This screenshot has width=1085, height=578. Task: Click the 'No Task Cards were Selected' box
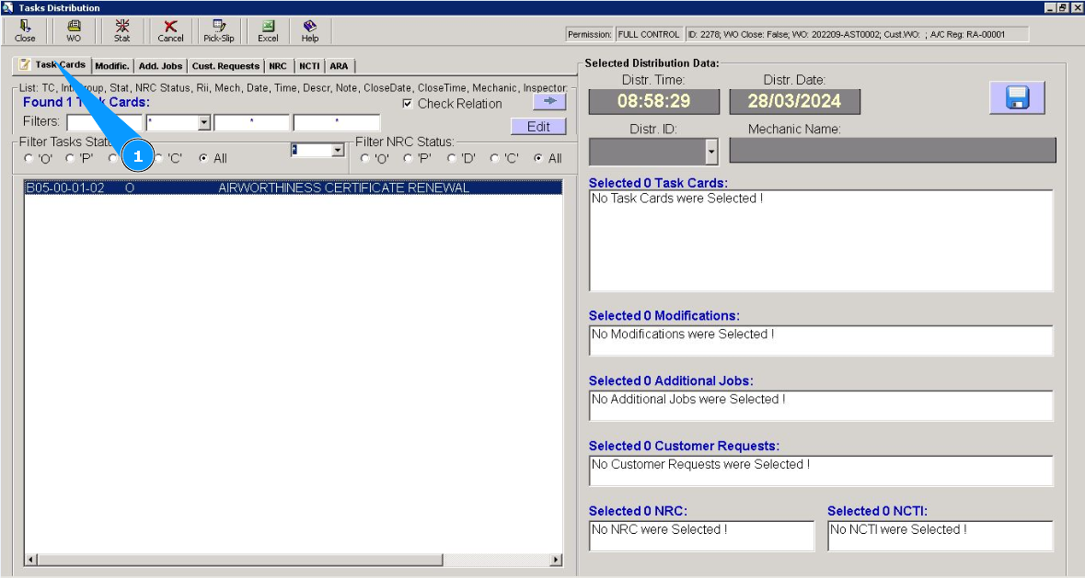pyautogui.click(x=821, y=241)
